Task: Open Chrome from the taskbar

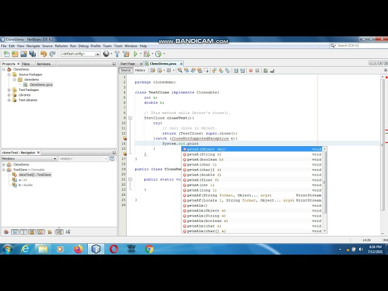Action: [149, 249]
